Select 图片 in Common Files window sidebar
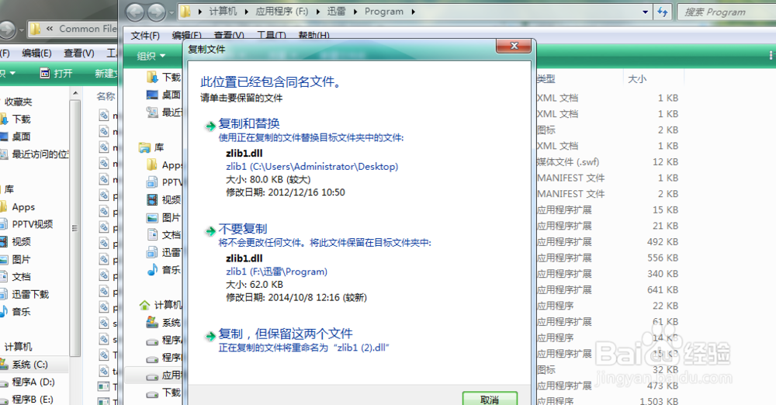 [x=16, y=259]
